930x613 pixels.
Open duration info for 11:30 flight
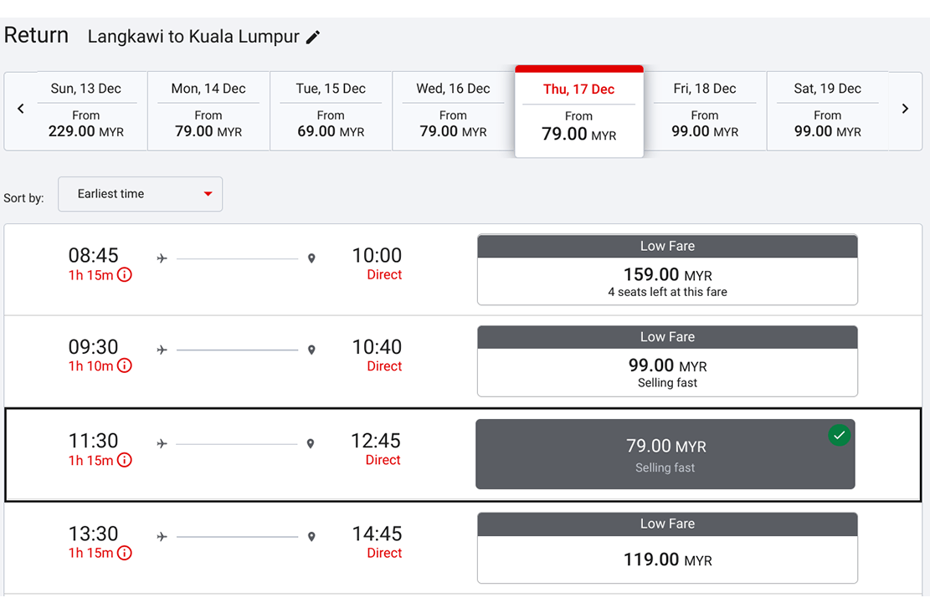[x=124, y=460]
